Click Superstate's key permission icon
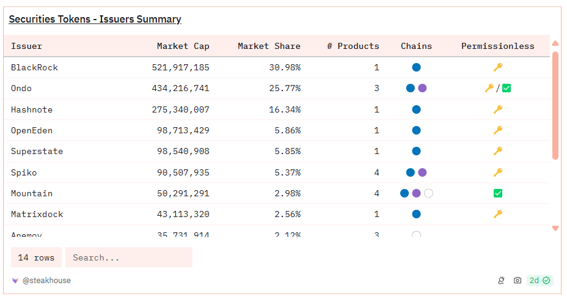Screen dimensions: 567x299 (x=498, y=151)
